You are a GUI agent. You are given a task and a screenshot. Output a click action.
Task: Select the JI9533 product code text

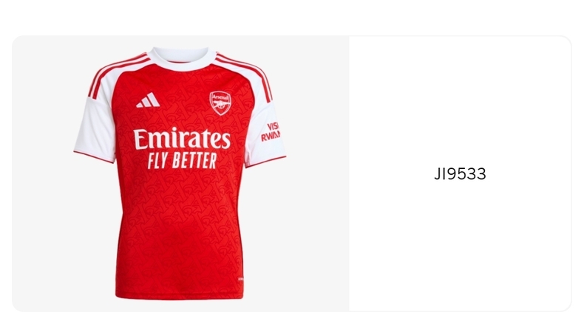tap(460, 174)
